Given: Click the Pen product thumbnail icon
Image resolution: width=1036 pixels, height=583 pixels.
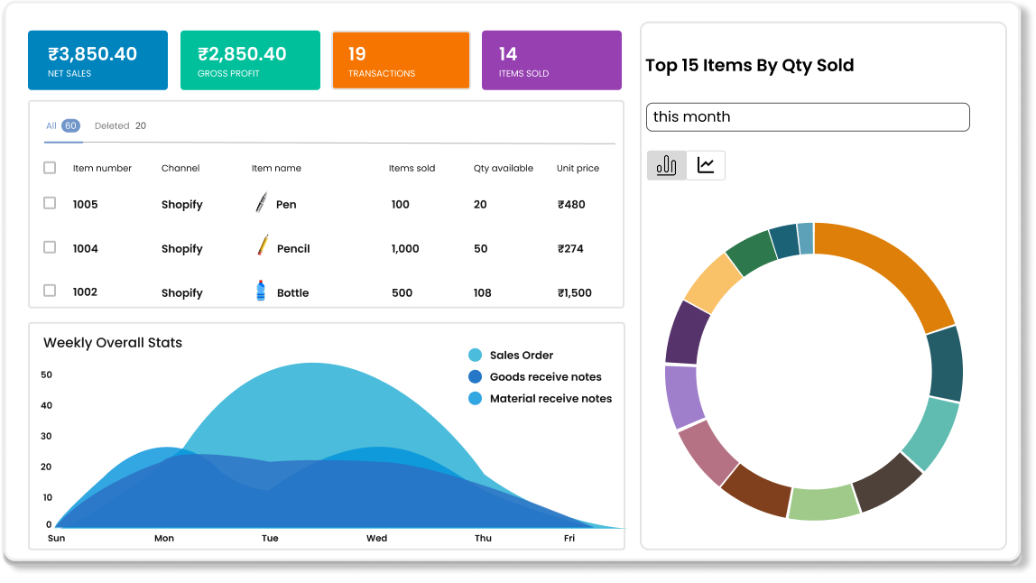Looking at the screenshot, I should coord(259,204).
